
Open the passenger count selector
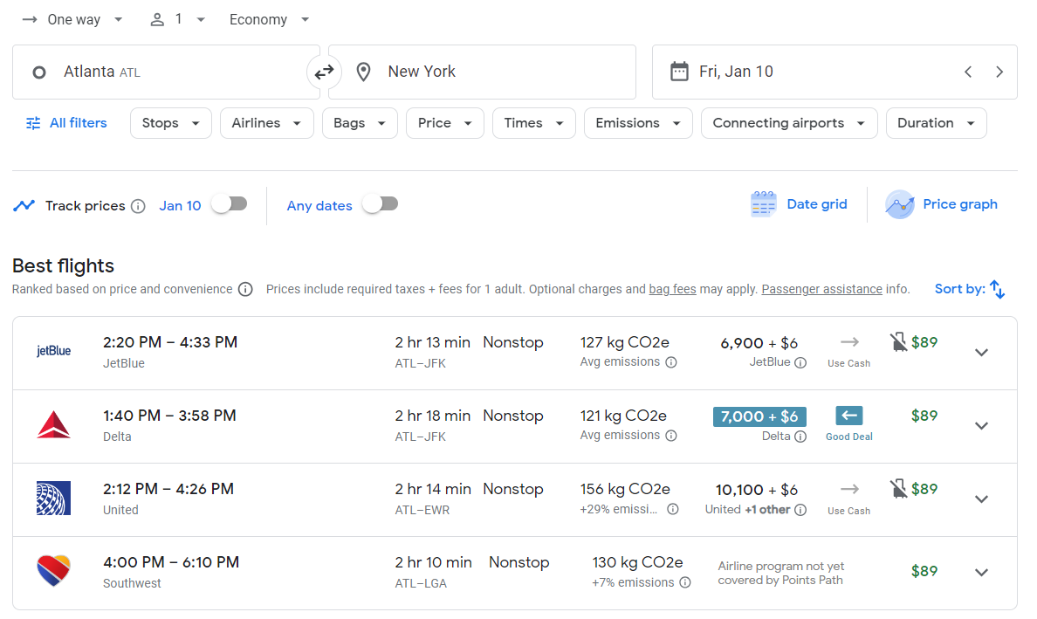point(178,18)
